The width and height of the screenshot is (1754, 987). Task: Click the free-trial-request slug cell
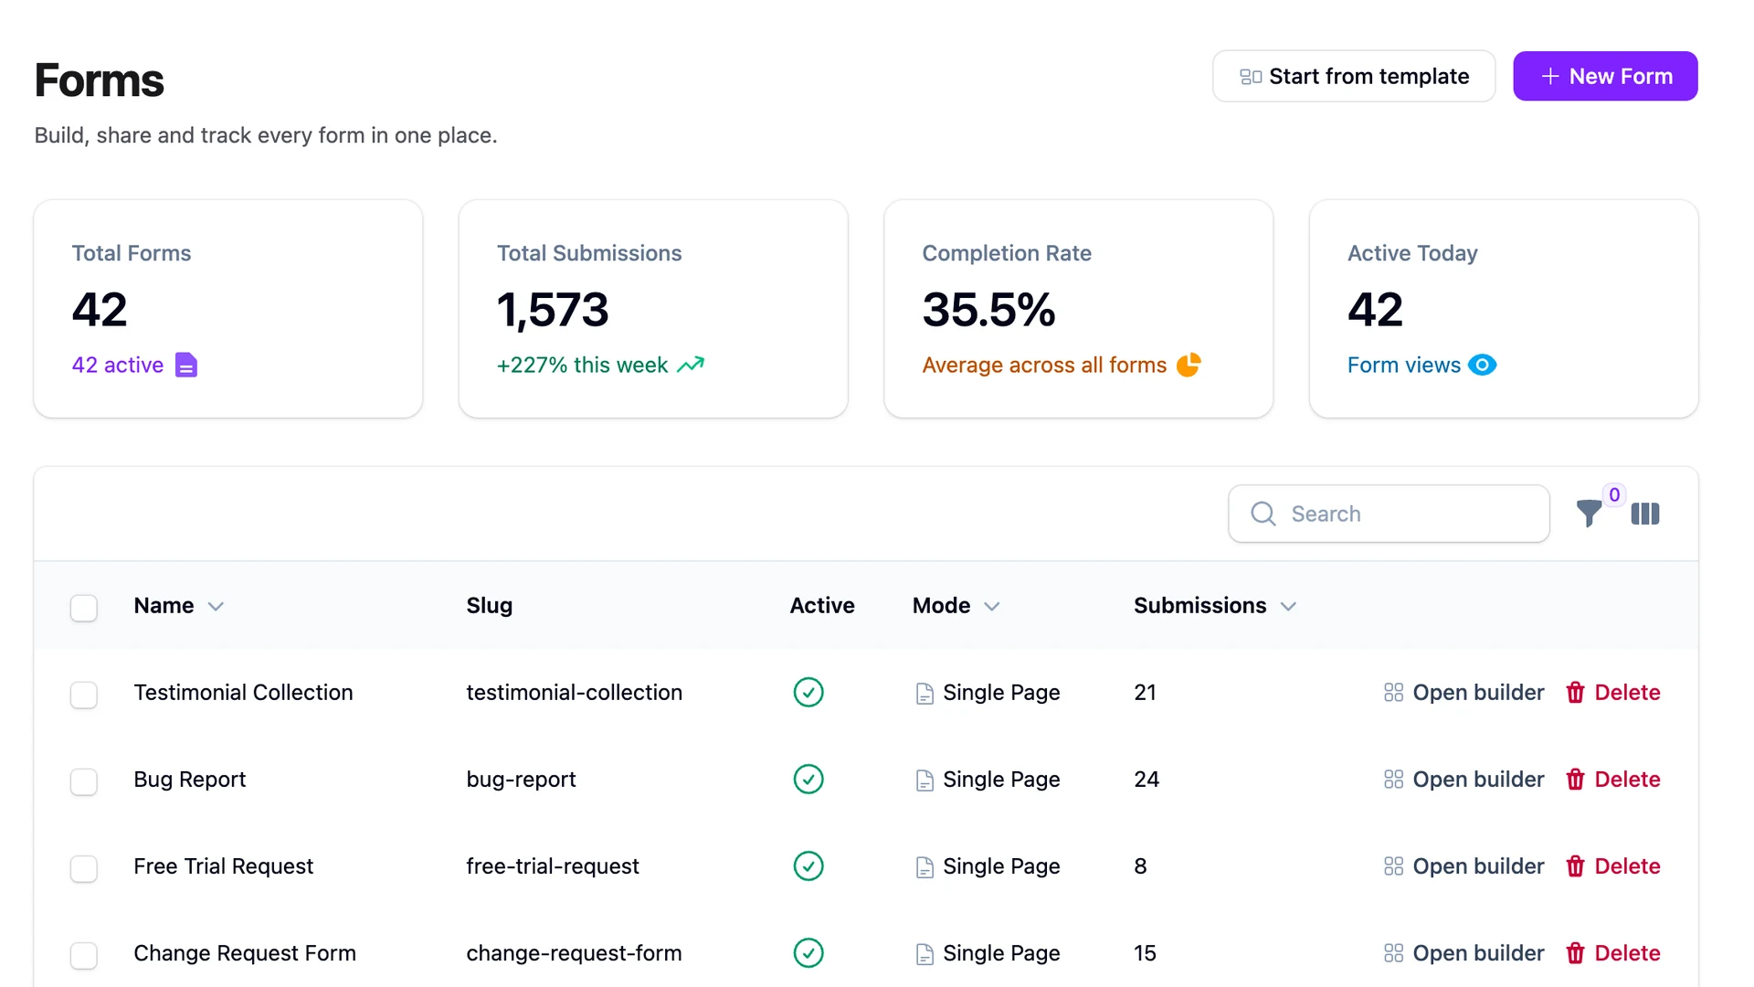click(x=553, y=866)
